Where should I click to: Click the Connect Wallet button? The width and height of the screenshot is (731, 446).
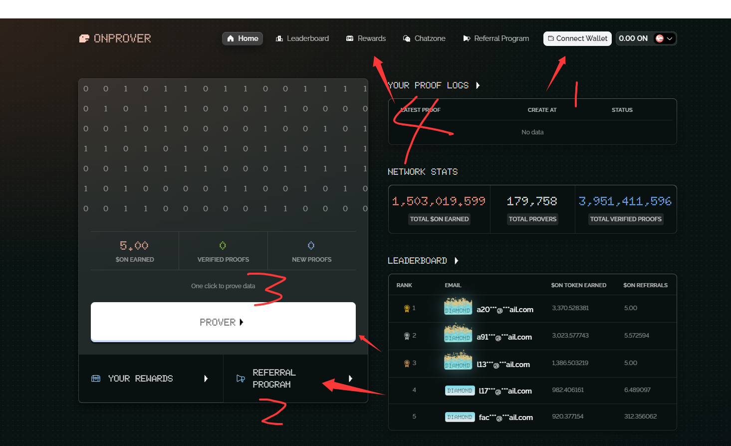577,38
